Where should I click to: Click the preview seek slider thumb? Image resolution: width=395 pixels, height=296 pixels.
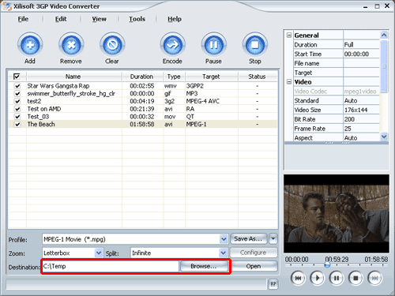[x=327, y=265]
